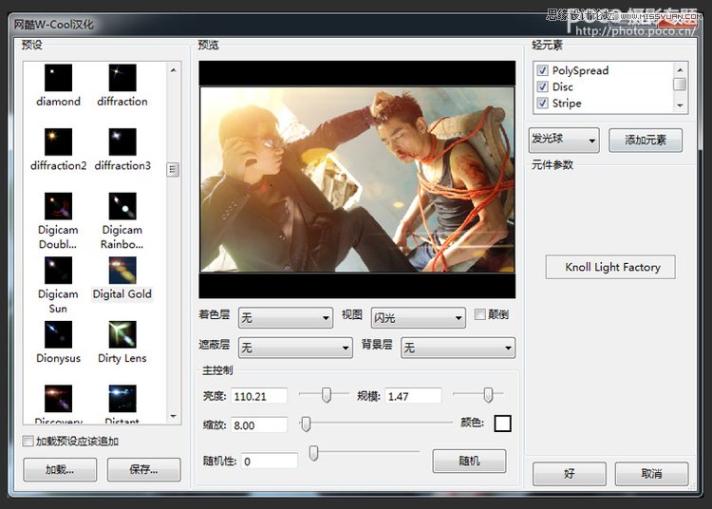Click the PolySpread element name
Screen dimensions: 712x509
(x=580, y=70)
